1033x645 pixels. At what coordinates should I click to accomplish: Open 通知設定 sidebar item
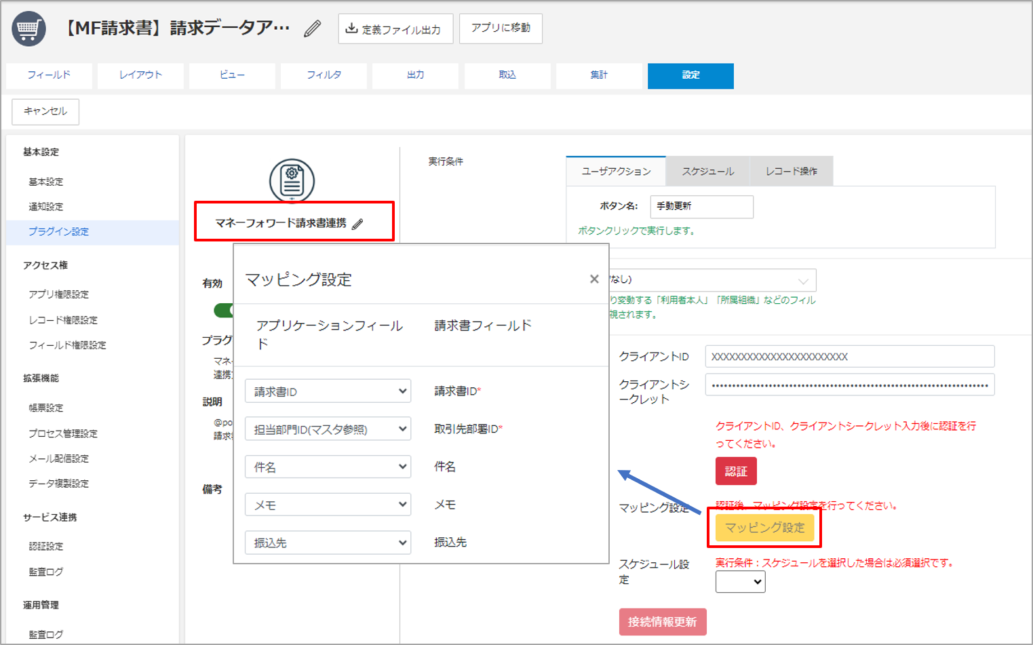click(x=46, y=207)
